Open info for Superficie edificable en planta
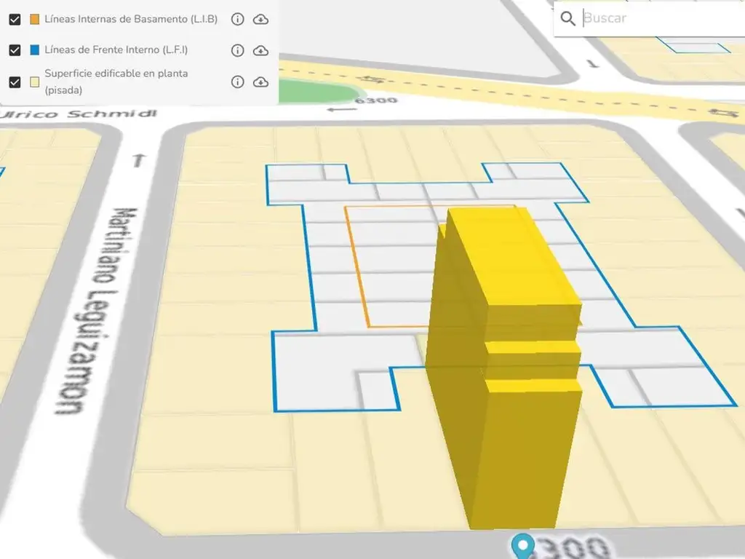 tap(237, 82)
